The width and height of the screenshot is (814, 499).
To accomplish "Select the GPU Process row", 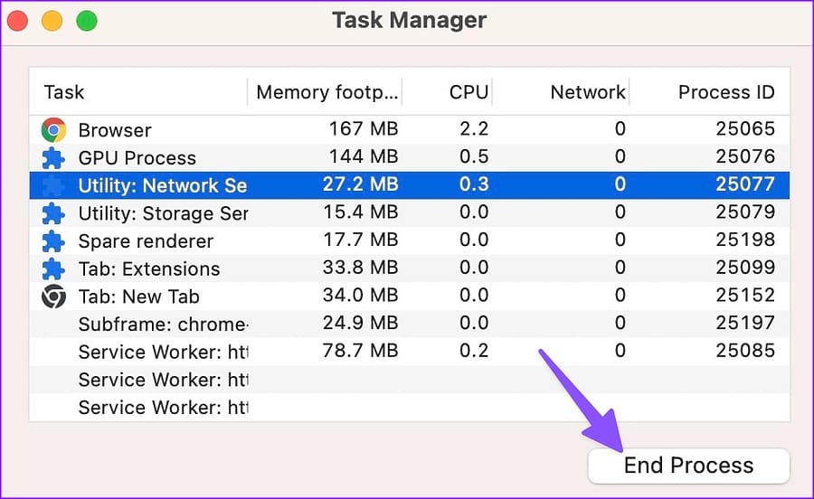I will click(x=410, y=157).
